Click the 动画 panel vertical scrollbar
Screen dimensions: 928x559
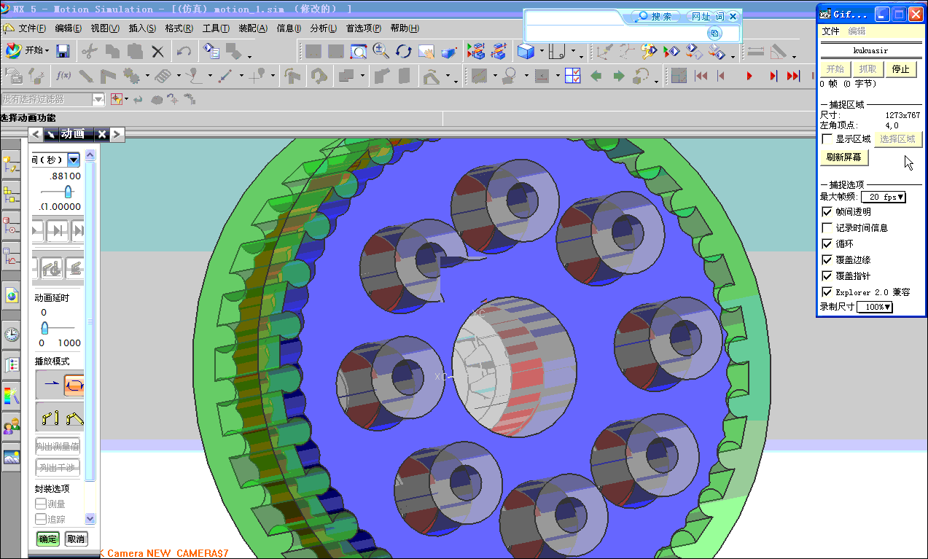90,321
